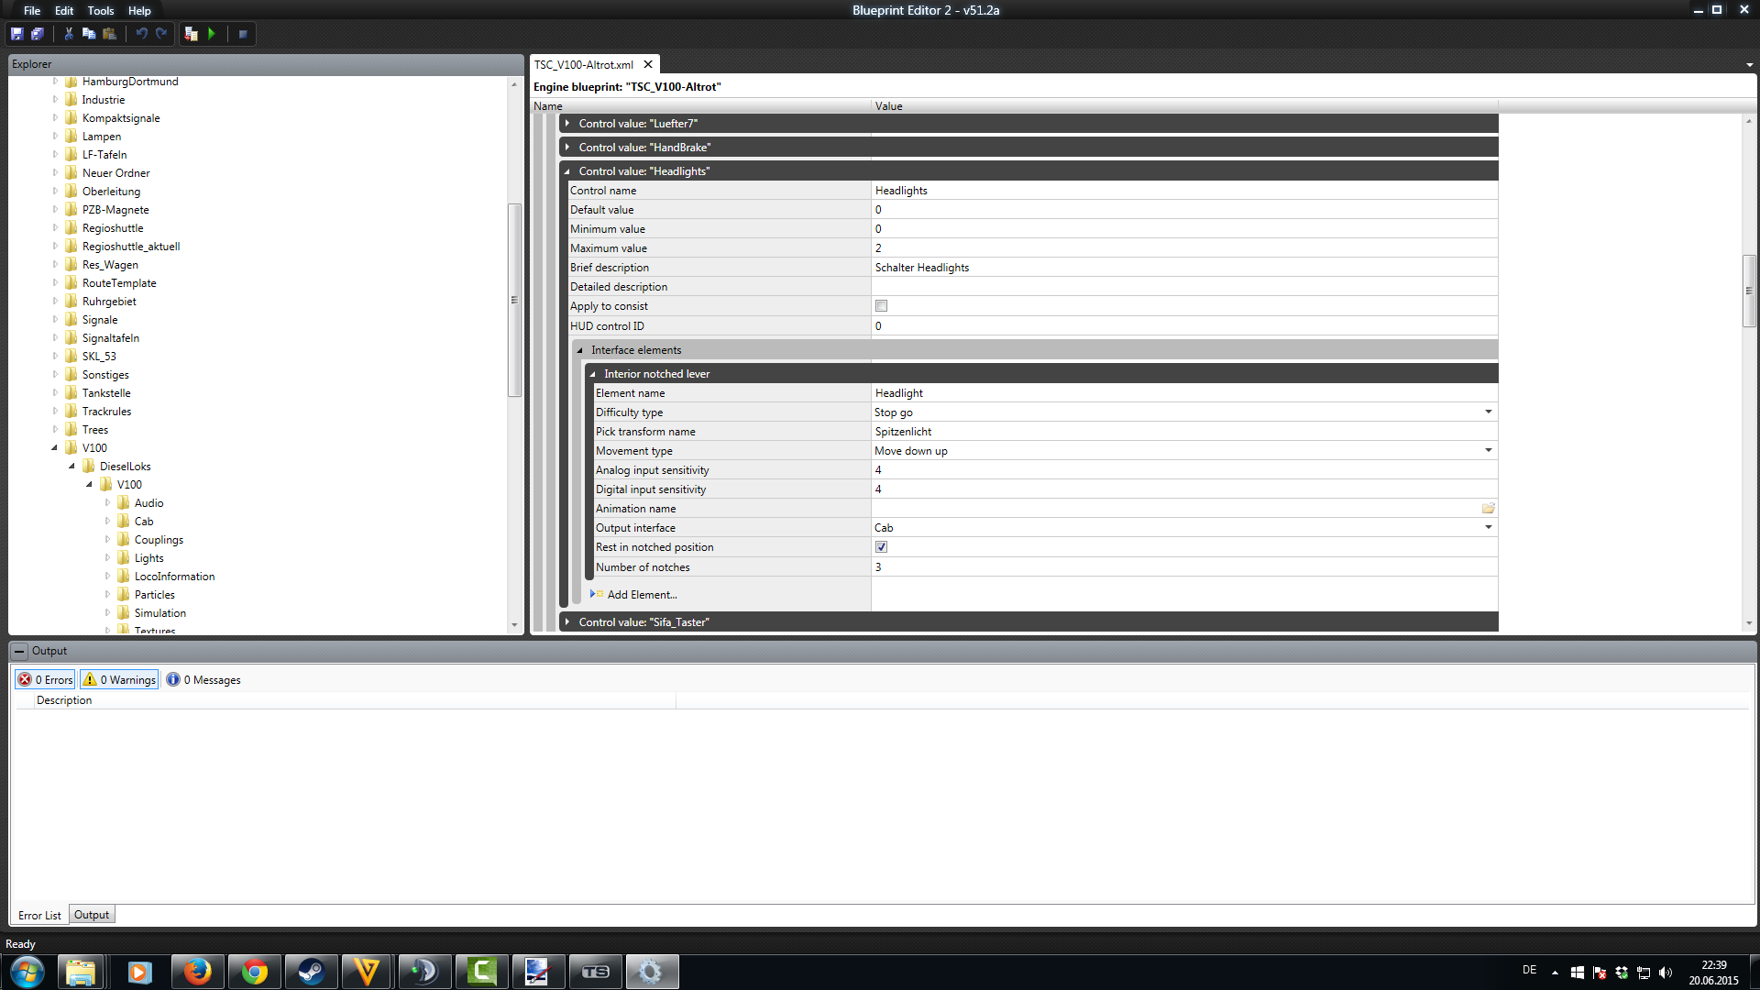Click the Explorer vertical scrollbar thumb
The image size is (1760, 990).
(x=514, y=300)
